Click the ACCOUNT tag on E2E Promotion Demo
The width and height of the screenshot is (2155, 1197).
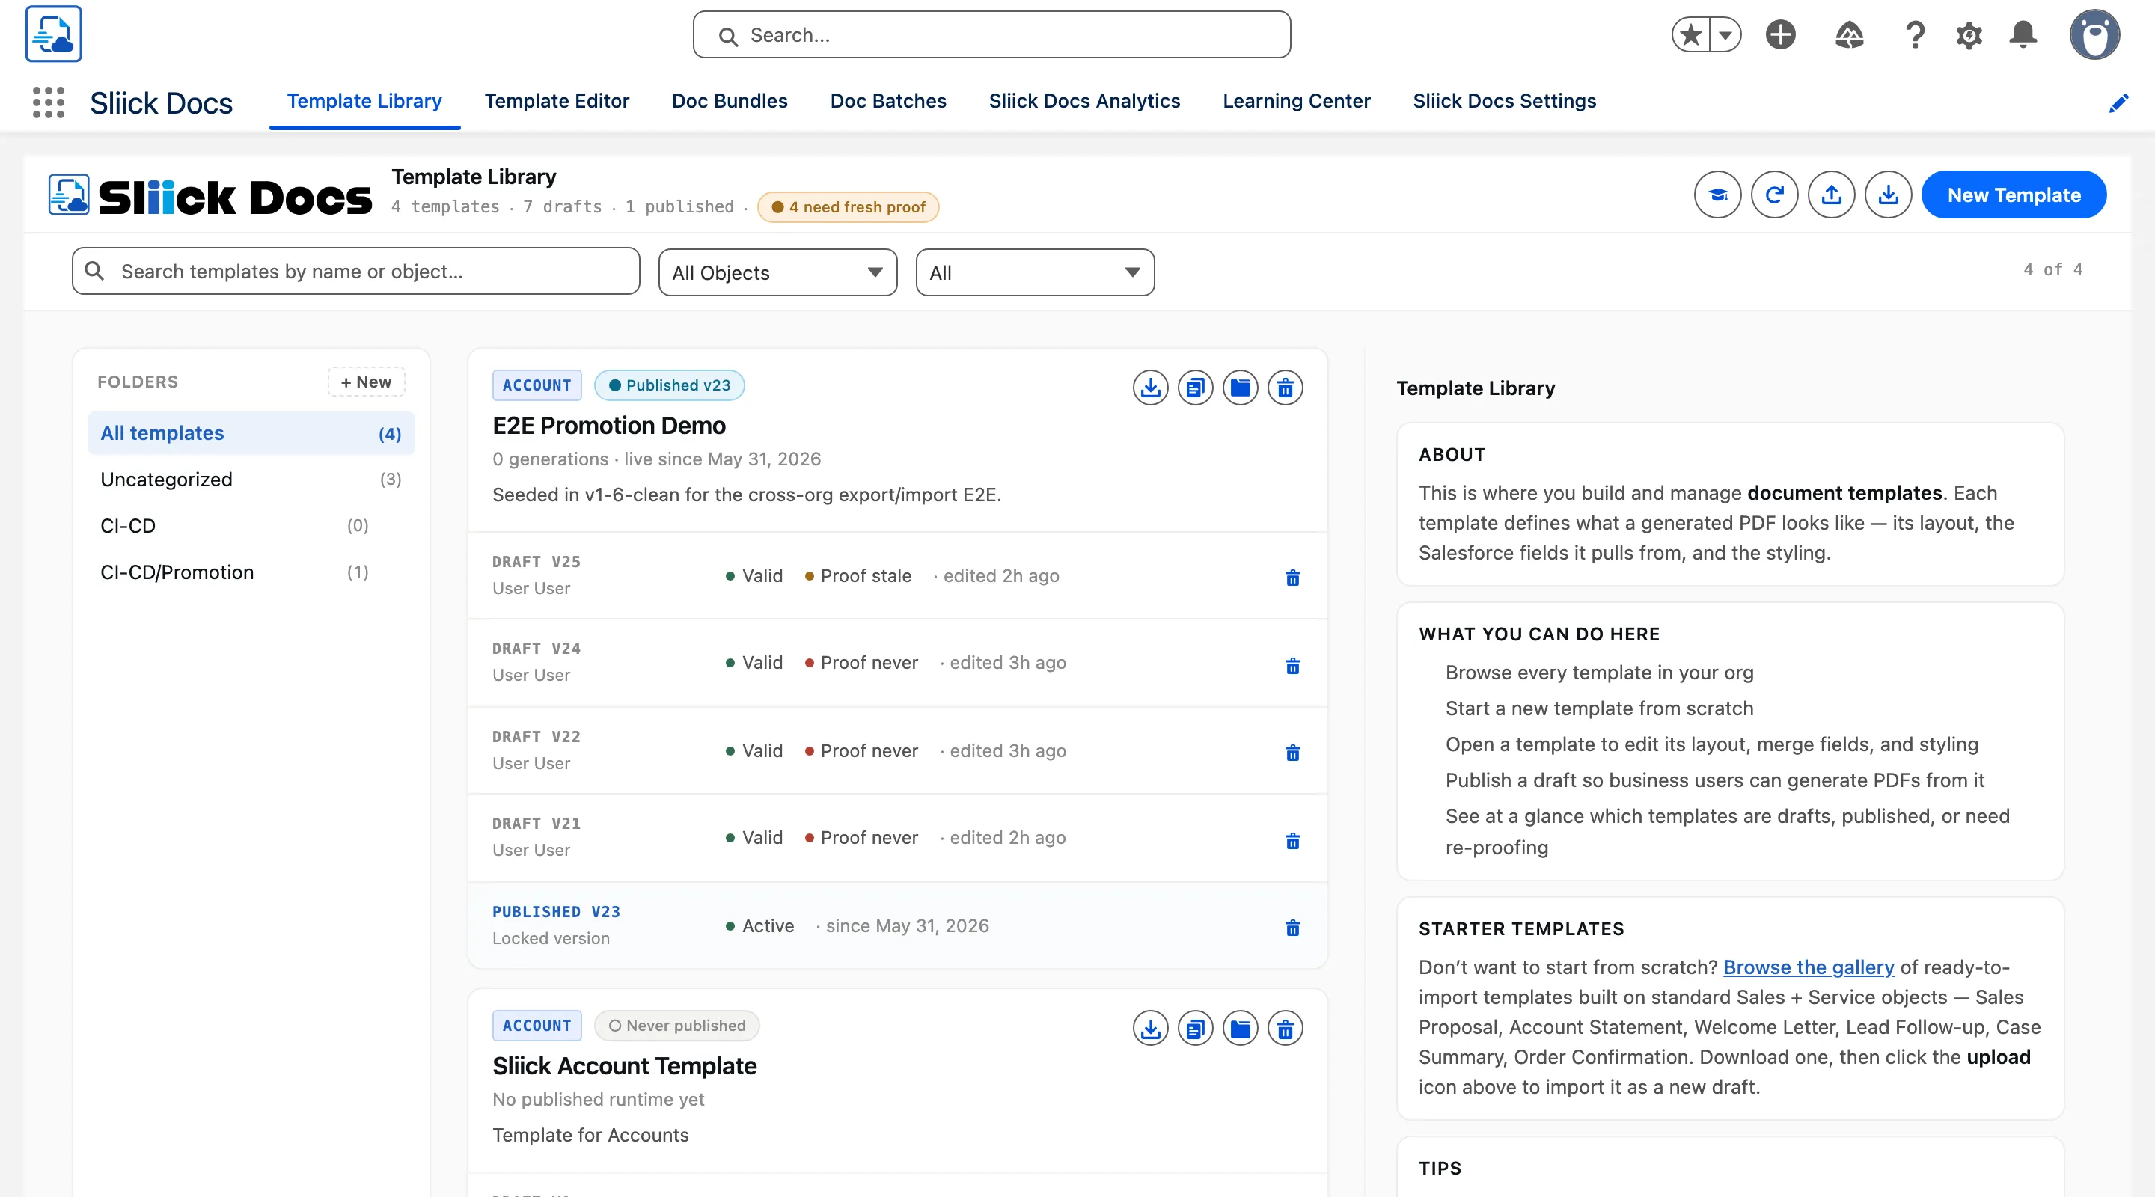click(537, 385)
